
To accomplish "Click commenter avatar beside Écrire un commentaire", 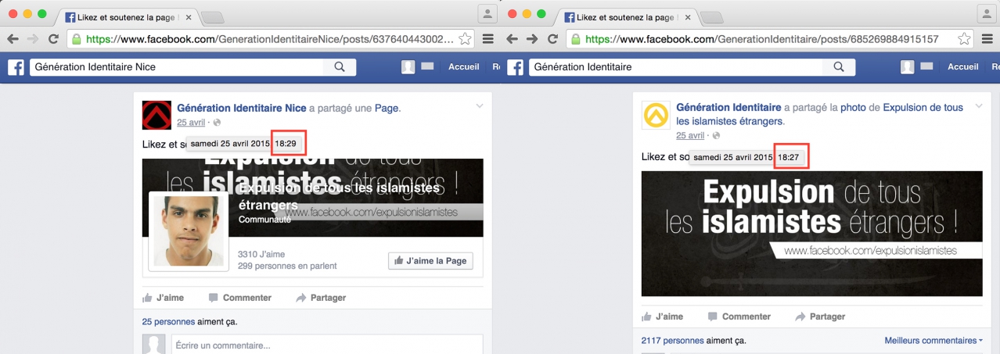I will click(x=154, y=345).
